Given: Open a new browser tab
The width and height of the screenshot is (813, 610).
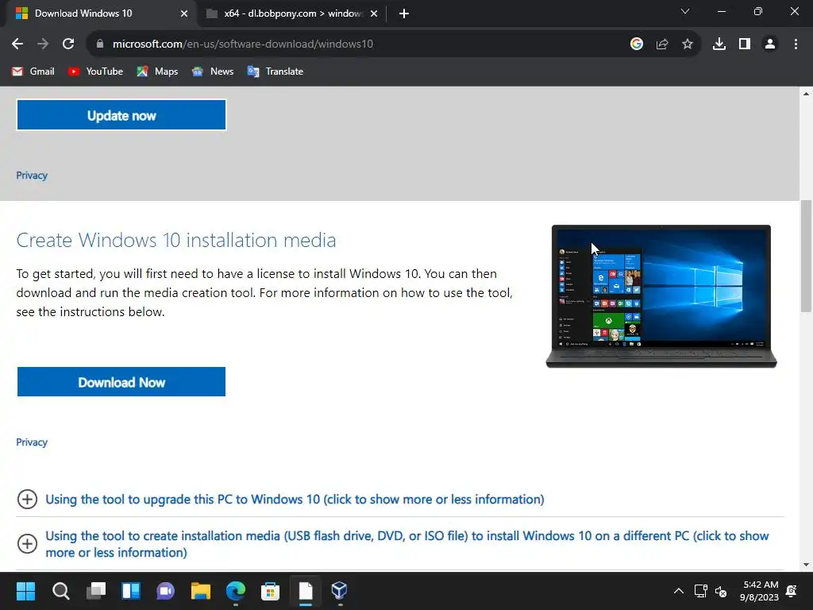Looking at the screenshot, I should (x=404, y=14).
